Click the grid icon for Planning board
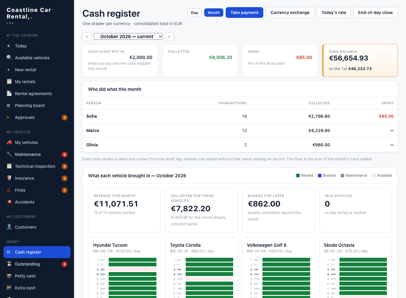 9,105
